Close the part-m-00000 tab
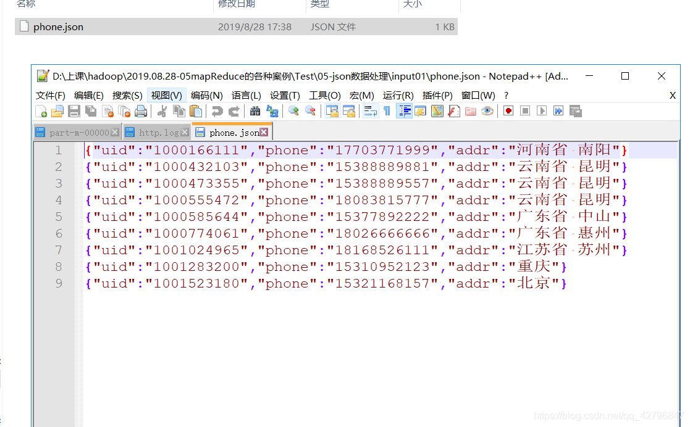This screenshot has width=690, height=427. pos(116,133)
